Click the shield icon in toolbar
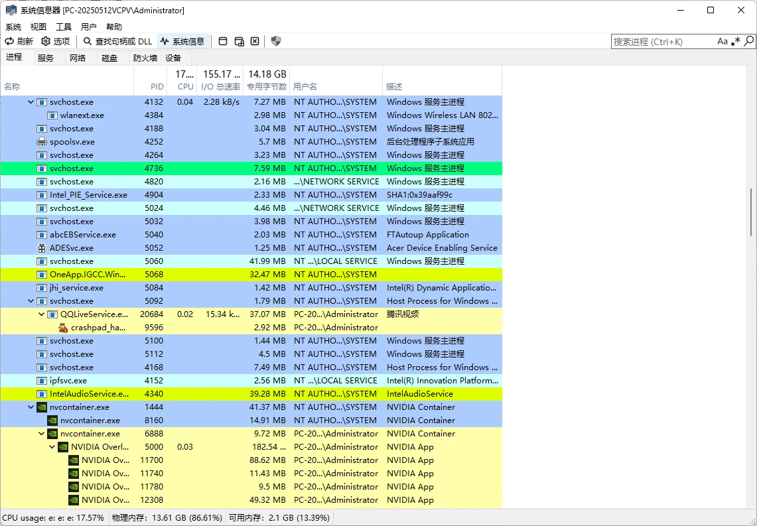The image size is (757, 526). pyautogui.click(x=276, y=42)
